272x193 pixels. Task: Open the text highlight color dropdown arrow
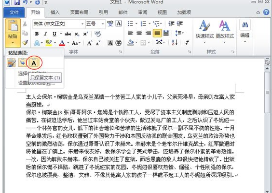55,43
